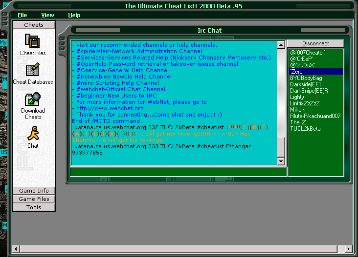Viewport: 358px width, 257px height.
Task: Click the #spiderslair channel line
Action: pos(137,51)
